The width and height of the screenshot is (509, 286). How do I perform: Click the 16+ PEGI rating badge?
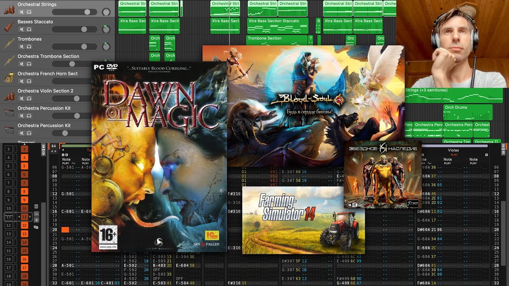click(108, 237)
